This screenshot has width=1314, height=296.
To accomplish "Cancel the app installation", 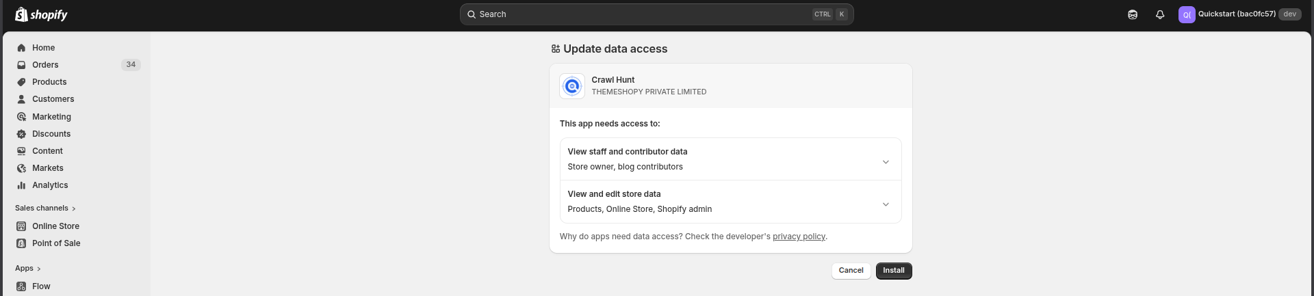I will 851,271.
